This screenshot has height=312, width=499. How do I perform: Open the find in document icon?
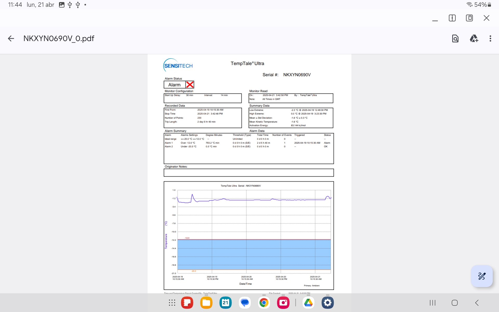click(455, 38)
